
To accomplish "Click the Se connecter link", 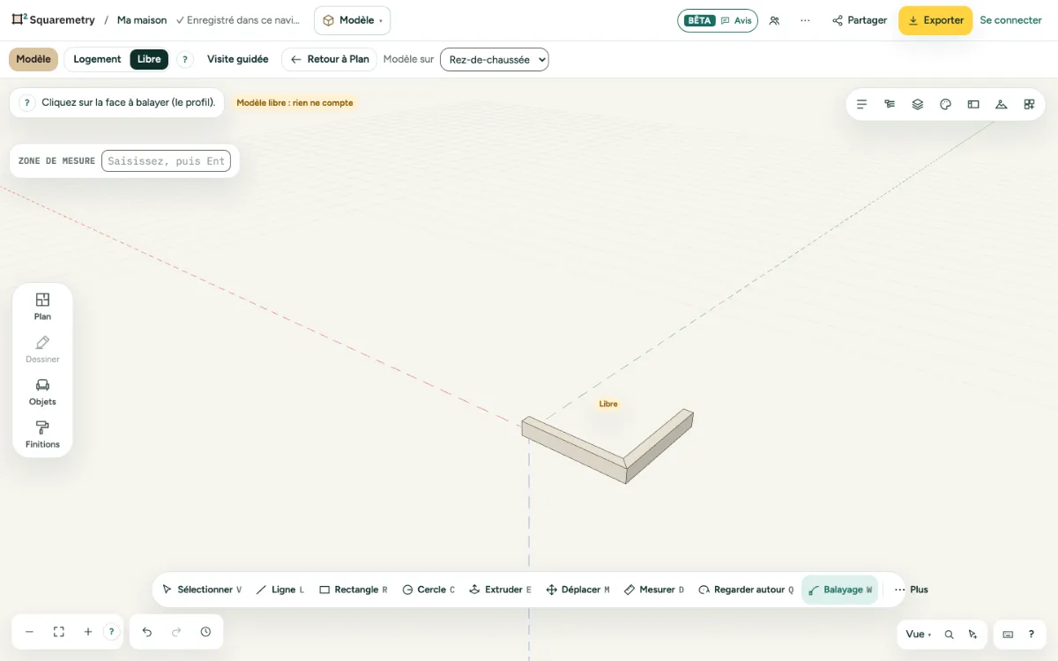I will 1011,20.
